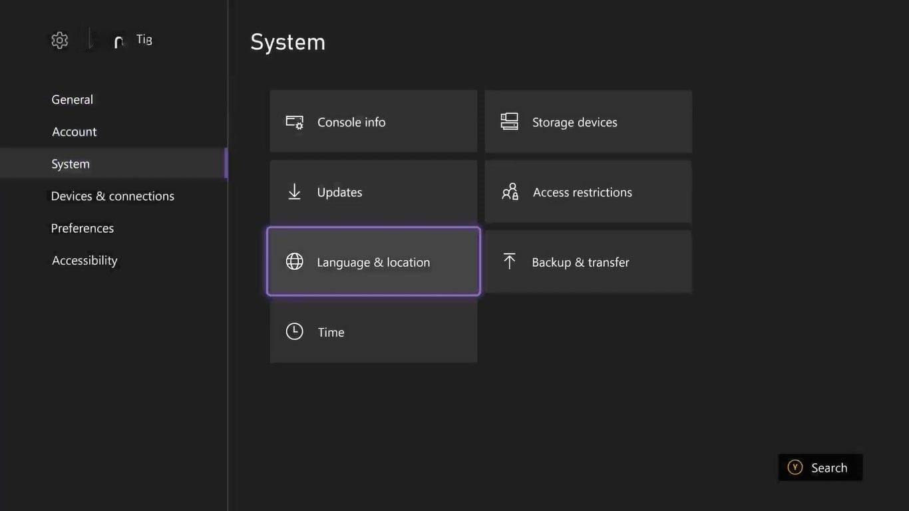Click the Console info monitor icon
The image size is (909, 511).
294,122
